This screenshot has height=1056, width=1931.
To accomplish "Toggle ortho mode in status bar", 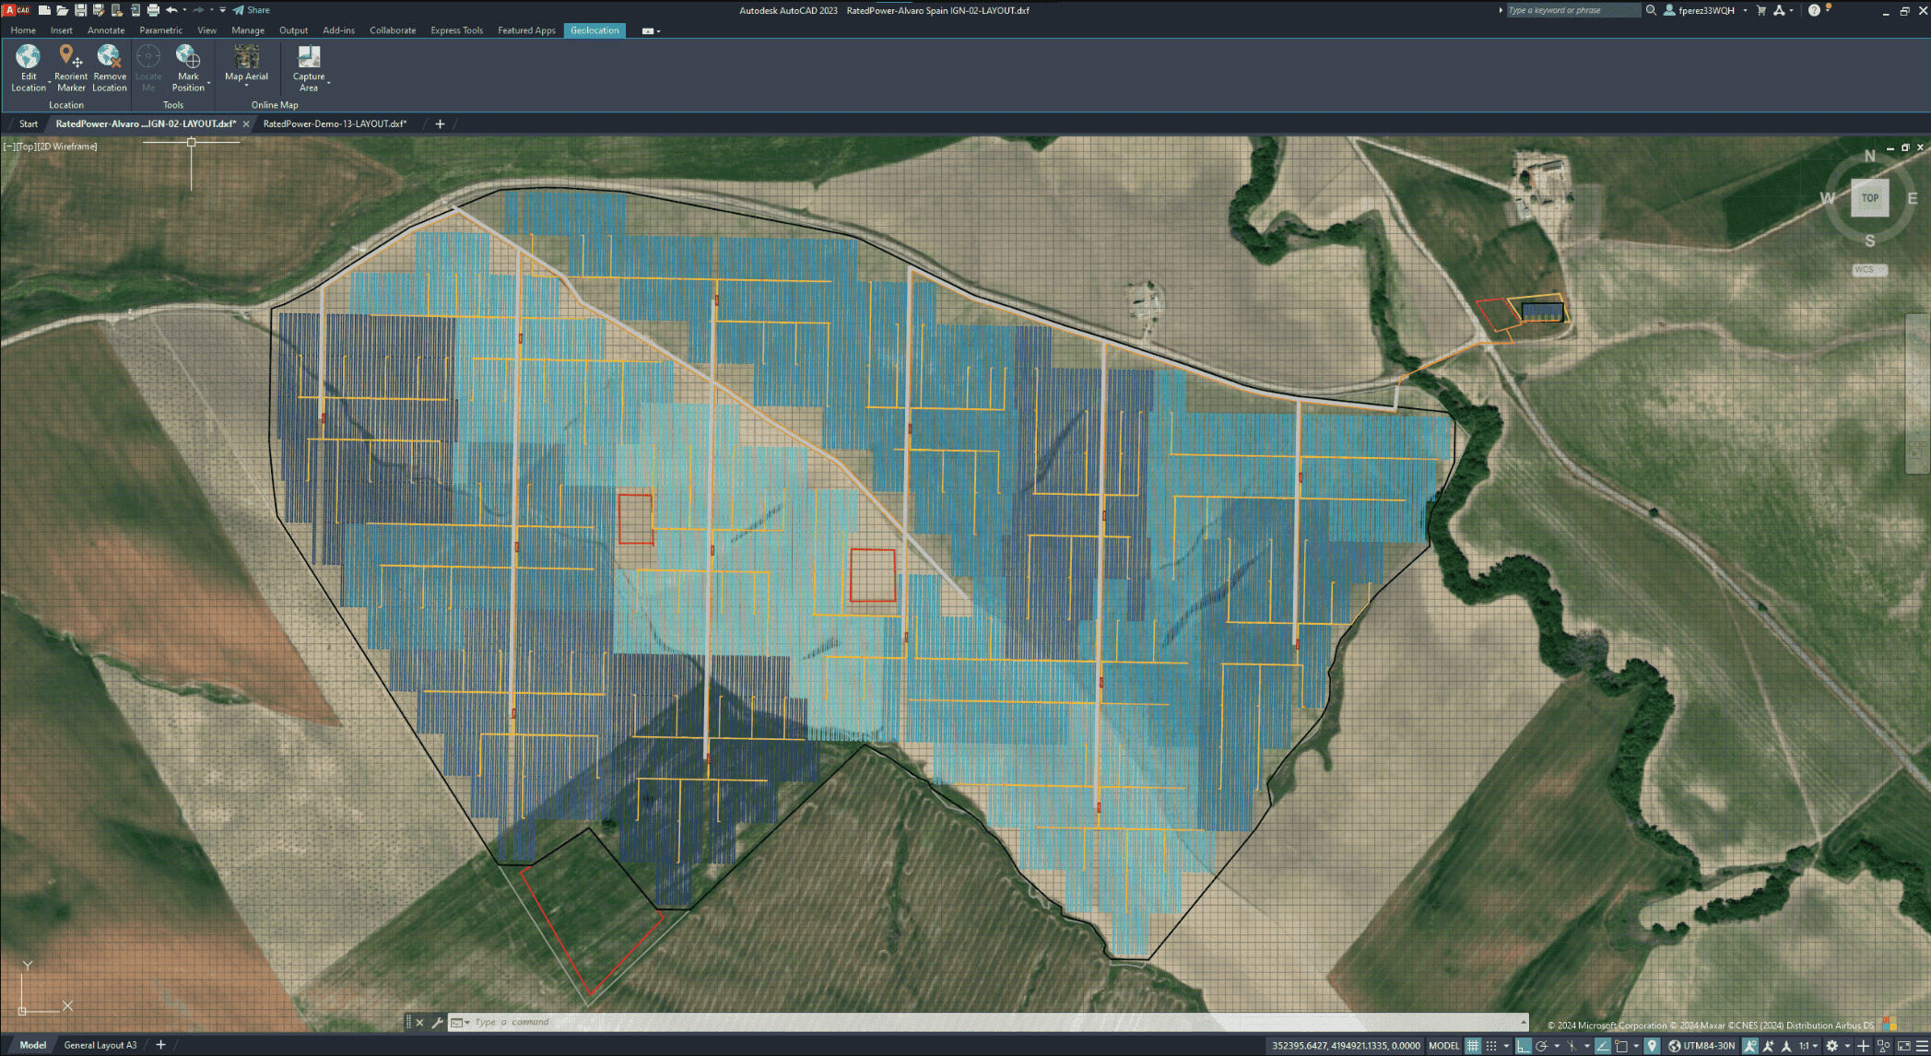I will coord(1524,1046).
